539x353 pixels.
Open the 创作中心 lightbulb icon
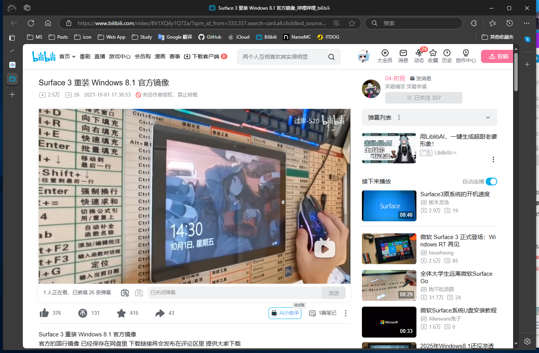point(466,53)
